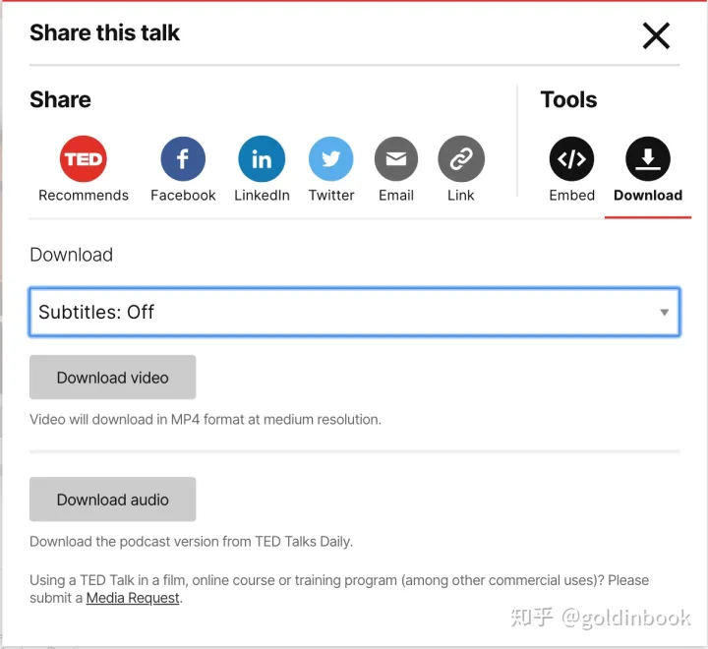Screen dimensions: 708x649
Task: Click the Twitter text label
Action: [x=331, y=195]
